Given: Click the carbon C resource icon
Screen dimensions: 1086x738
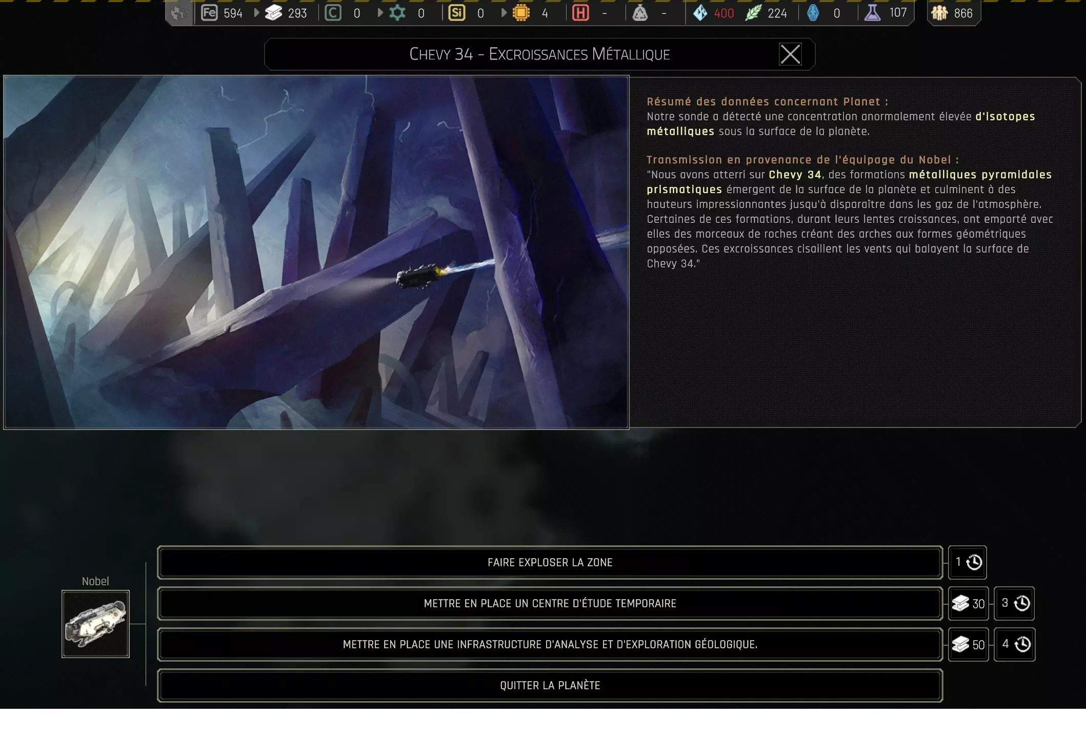Looking at the screenshot, I should click(x=333, y=13).
